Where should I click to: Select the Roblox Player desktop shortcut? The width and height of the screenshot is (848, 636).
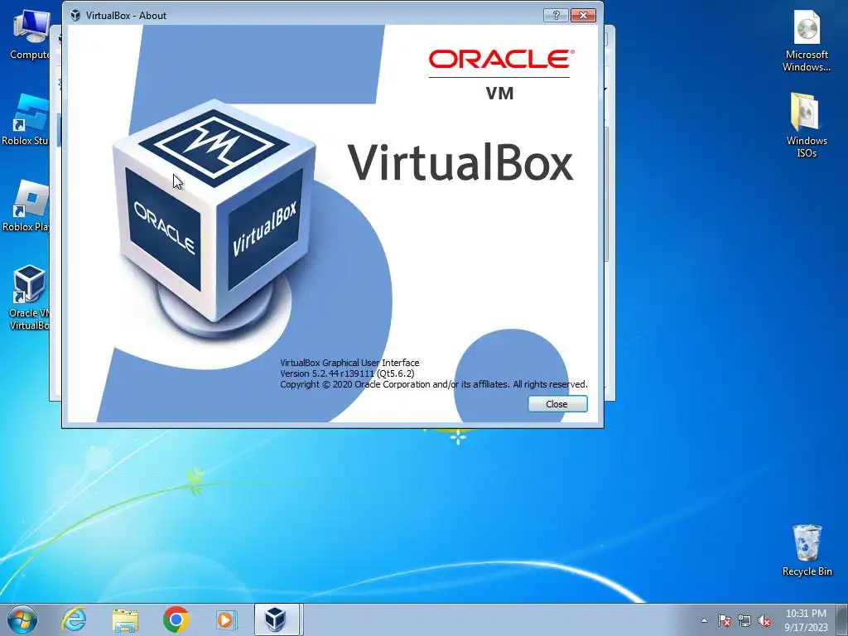coord(26,206)
